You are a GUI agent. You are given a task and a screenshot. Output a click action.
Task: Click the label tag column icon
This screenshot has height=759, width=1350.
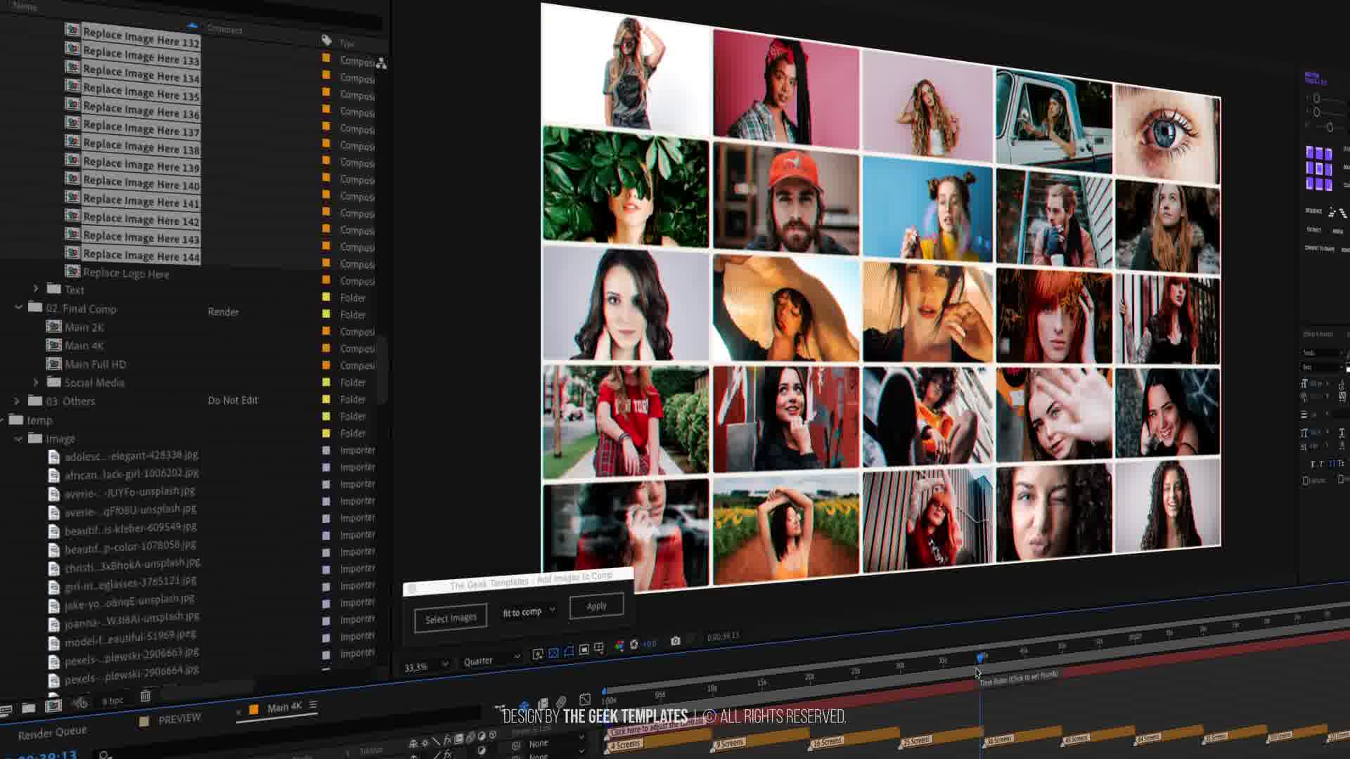[x=326, y=40]
